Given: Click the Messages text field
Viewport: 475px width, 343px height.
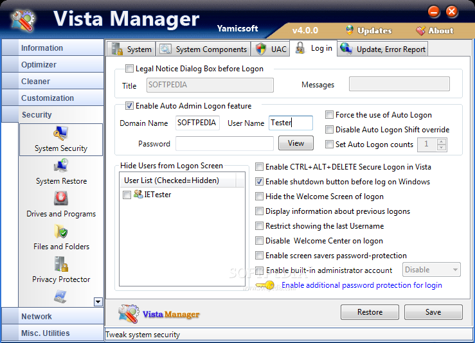Looking at the screenshot, I should coord(399,84).
